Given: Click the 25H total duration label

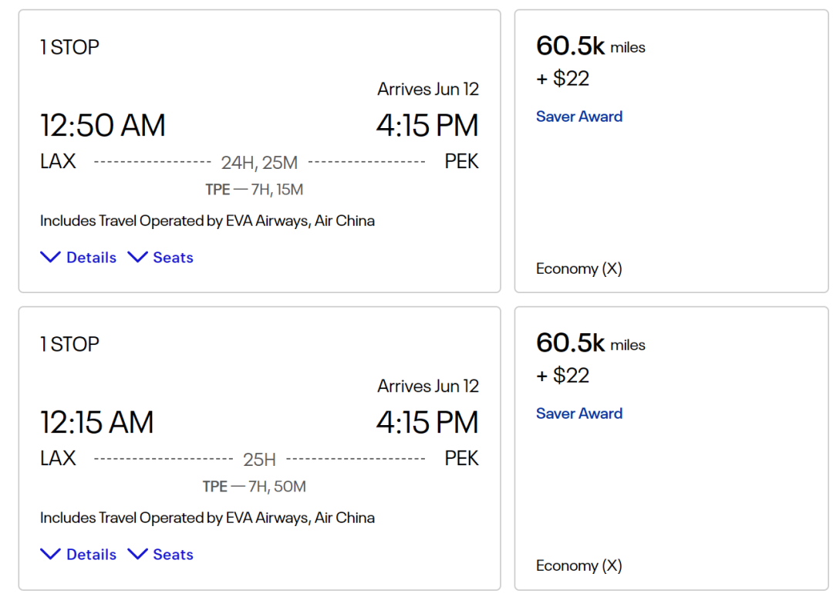Looking at the screenshot, I should tap(259, 460).
